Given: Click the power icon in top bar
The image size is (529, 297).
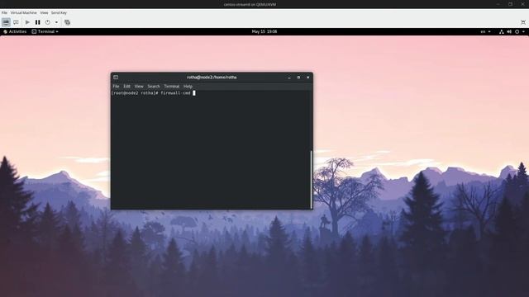Looking at the screenshot, I should click(517, 31).
